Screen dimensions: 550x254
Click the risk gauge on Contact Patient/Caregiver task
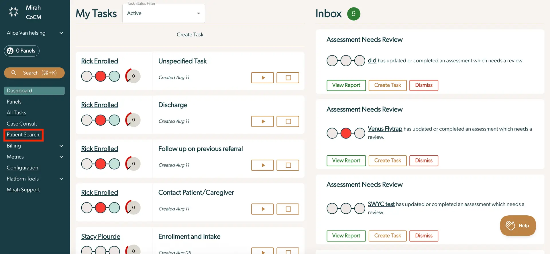132,207
